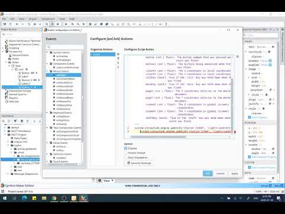The width and height of the screenshot is (285, 214).
Task: Expand the default tag provider
Action: coord(5,127)
